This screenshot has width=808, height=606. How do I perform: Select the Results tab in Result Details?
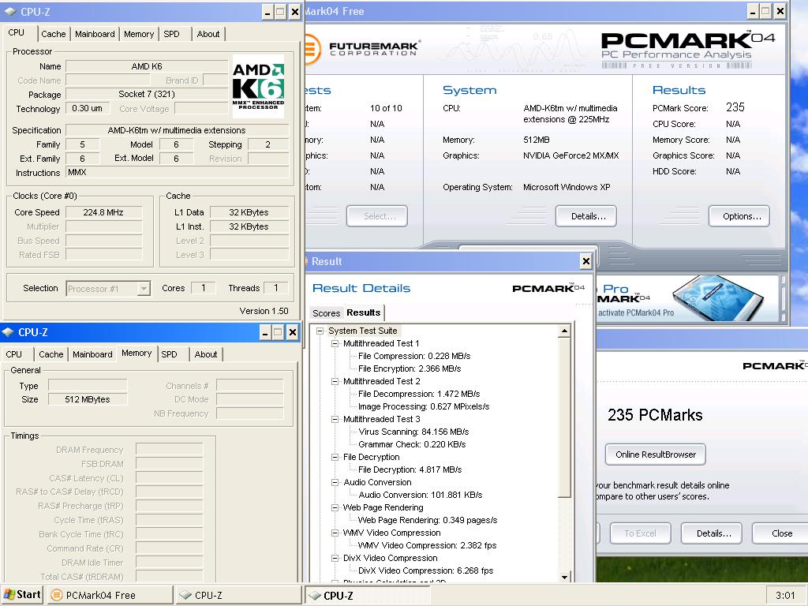tap(363, 312)
